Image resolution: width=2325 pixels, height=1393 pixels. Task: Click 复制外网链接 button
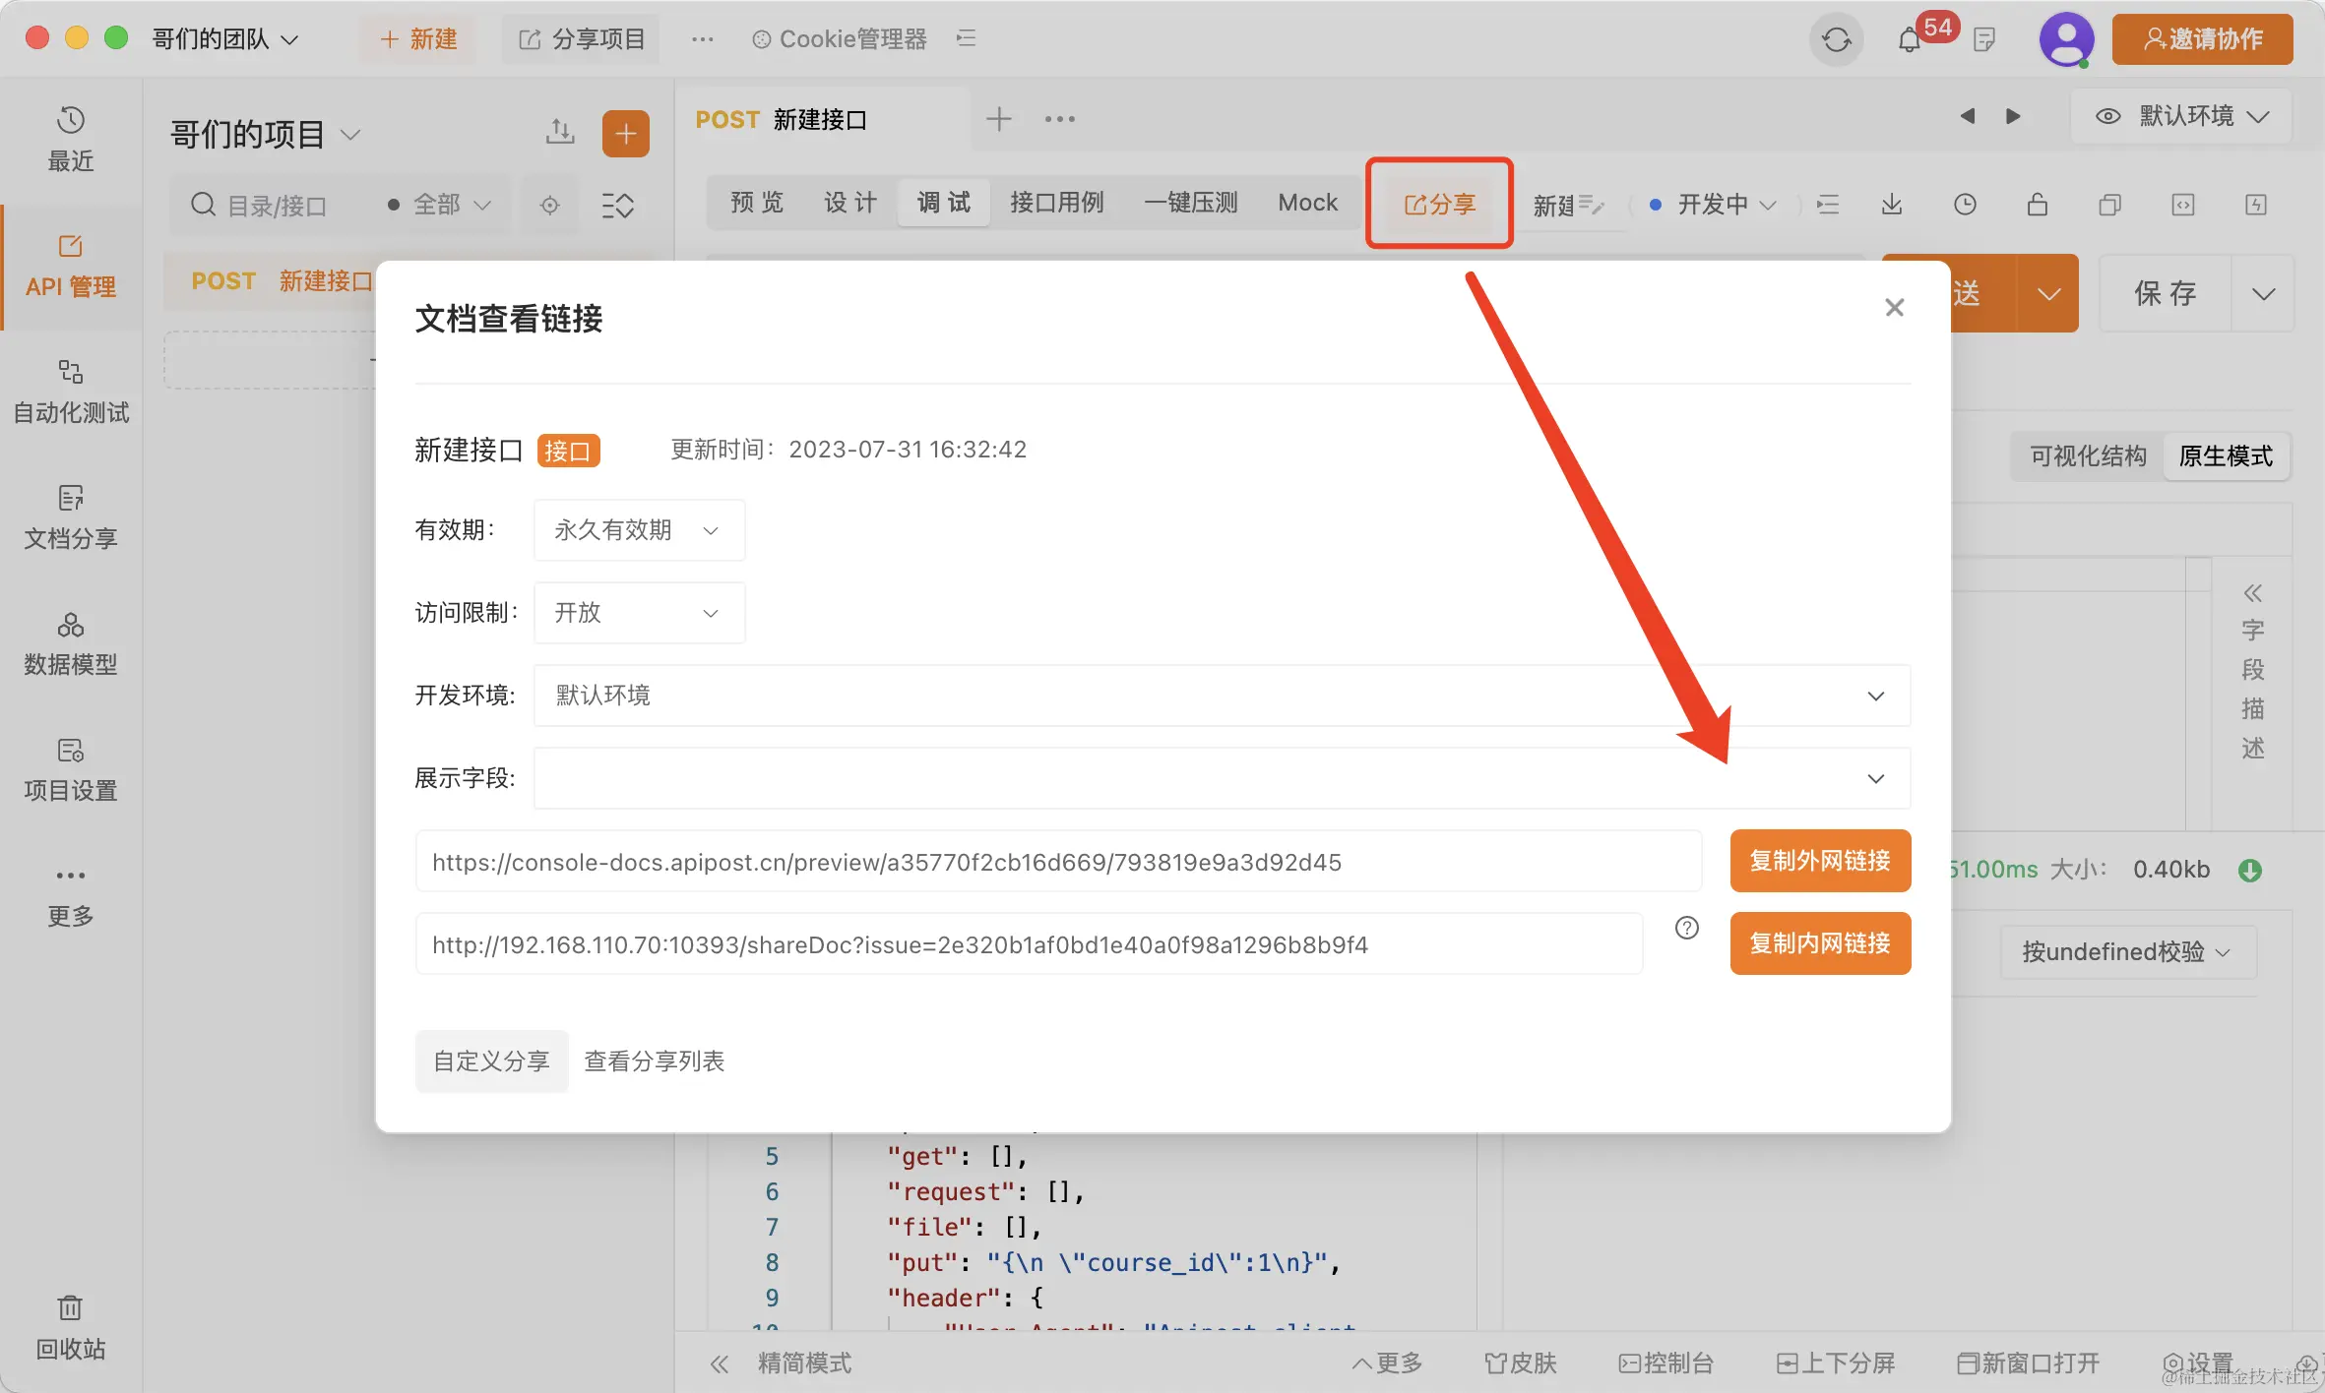tap(1820, 861)
